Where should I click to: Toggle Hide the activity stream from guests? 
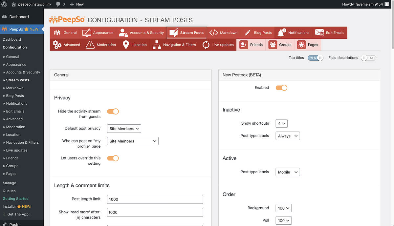click(x=113, y=112)
